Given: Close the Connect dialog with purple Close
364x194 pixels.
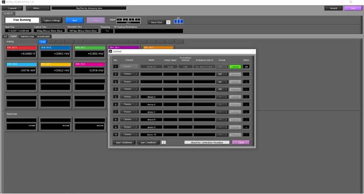Looking at the screenshot, I should pos(241,142).
